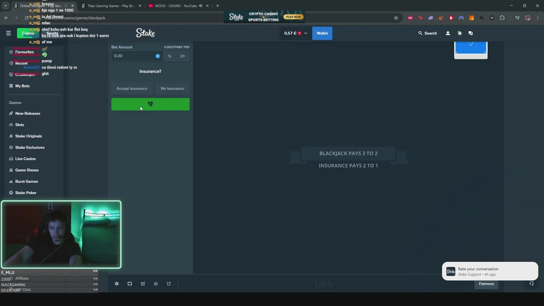The height and width of the screenshot is (306, 544).
Task: Click the black cat extension icon
Action: [492, 18]
